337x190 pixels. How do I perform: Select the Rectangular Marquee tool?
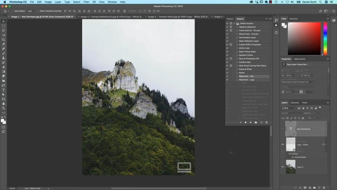[x=3, y=26]
